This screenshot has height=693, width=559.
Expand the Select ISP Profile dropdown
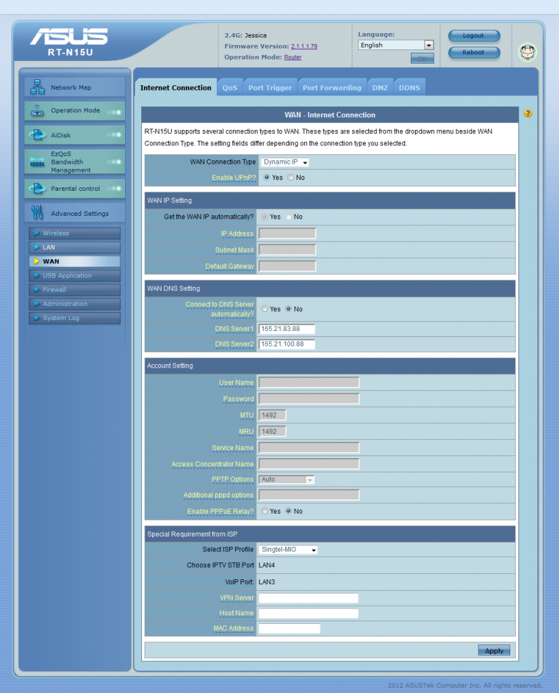(x=289, y=550)
